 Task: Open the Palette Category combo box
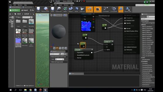(151, 17)
